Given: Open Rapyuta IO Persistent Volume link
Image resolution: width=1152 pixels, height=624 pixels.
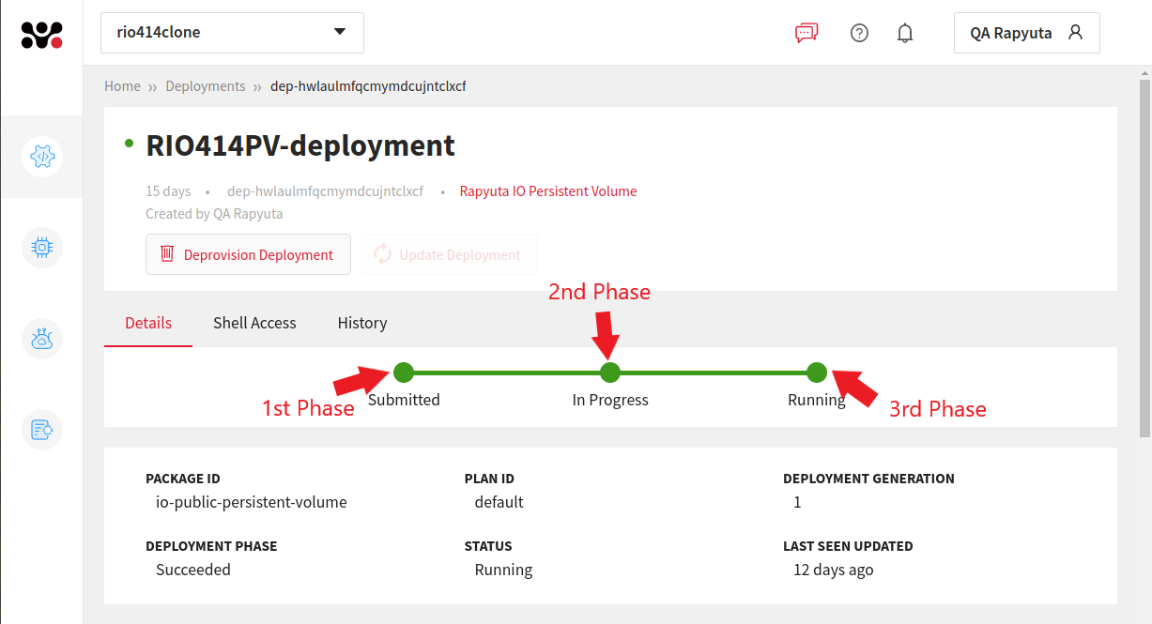Looking at the screenshot, I should pos(548,190).
